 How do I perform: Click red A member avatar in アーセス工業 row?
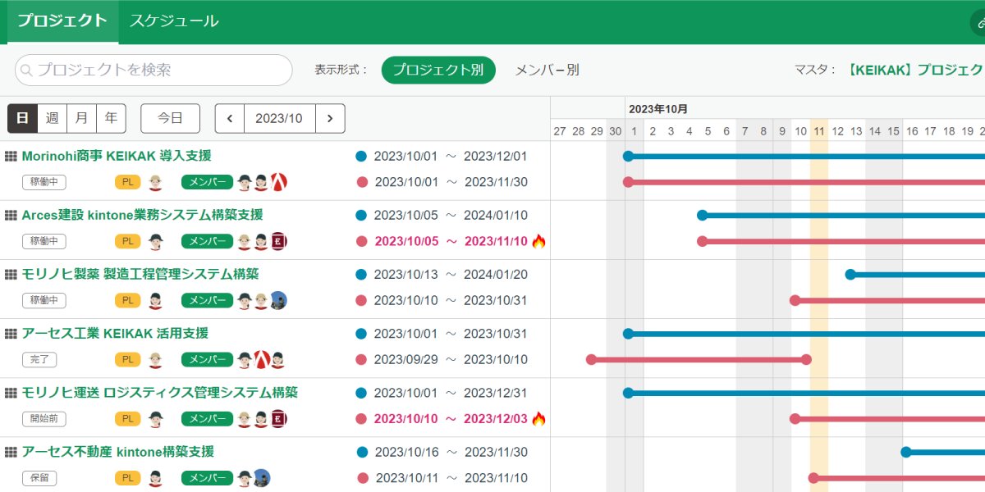(x=262, y=359)
